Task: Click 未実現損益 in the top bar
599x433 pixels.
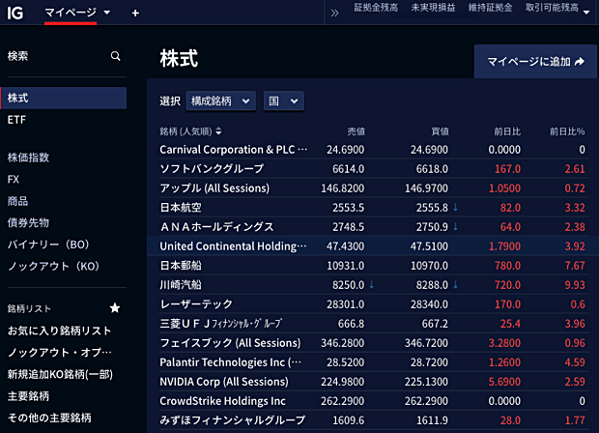Action: (x=433, y=8)
